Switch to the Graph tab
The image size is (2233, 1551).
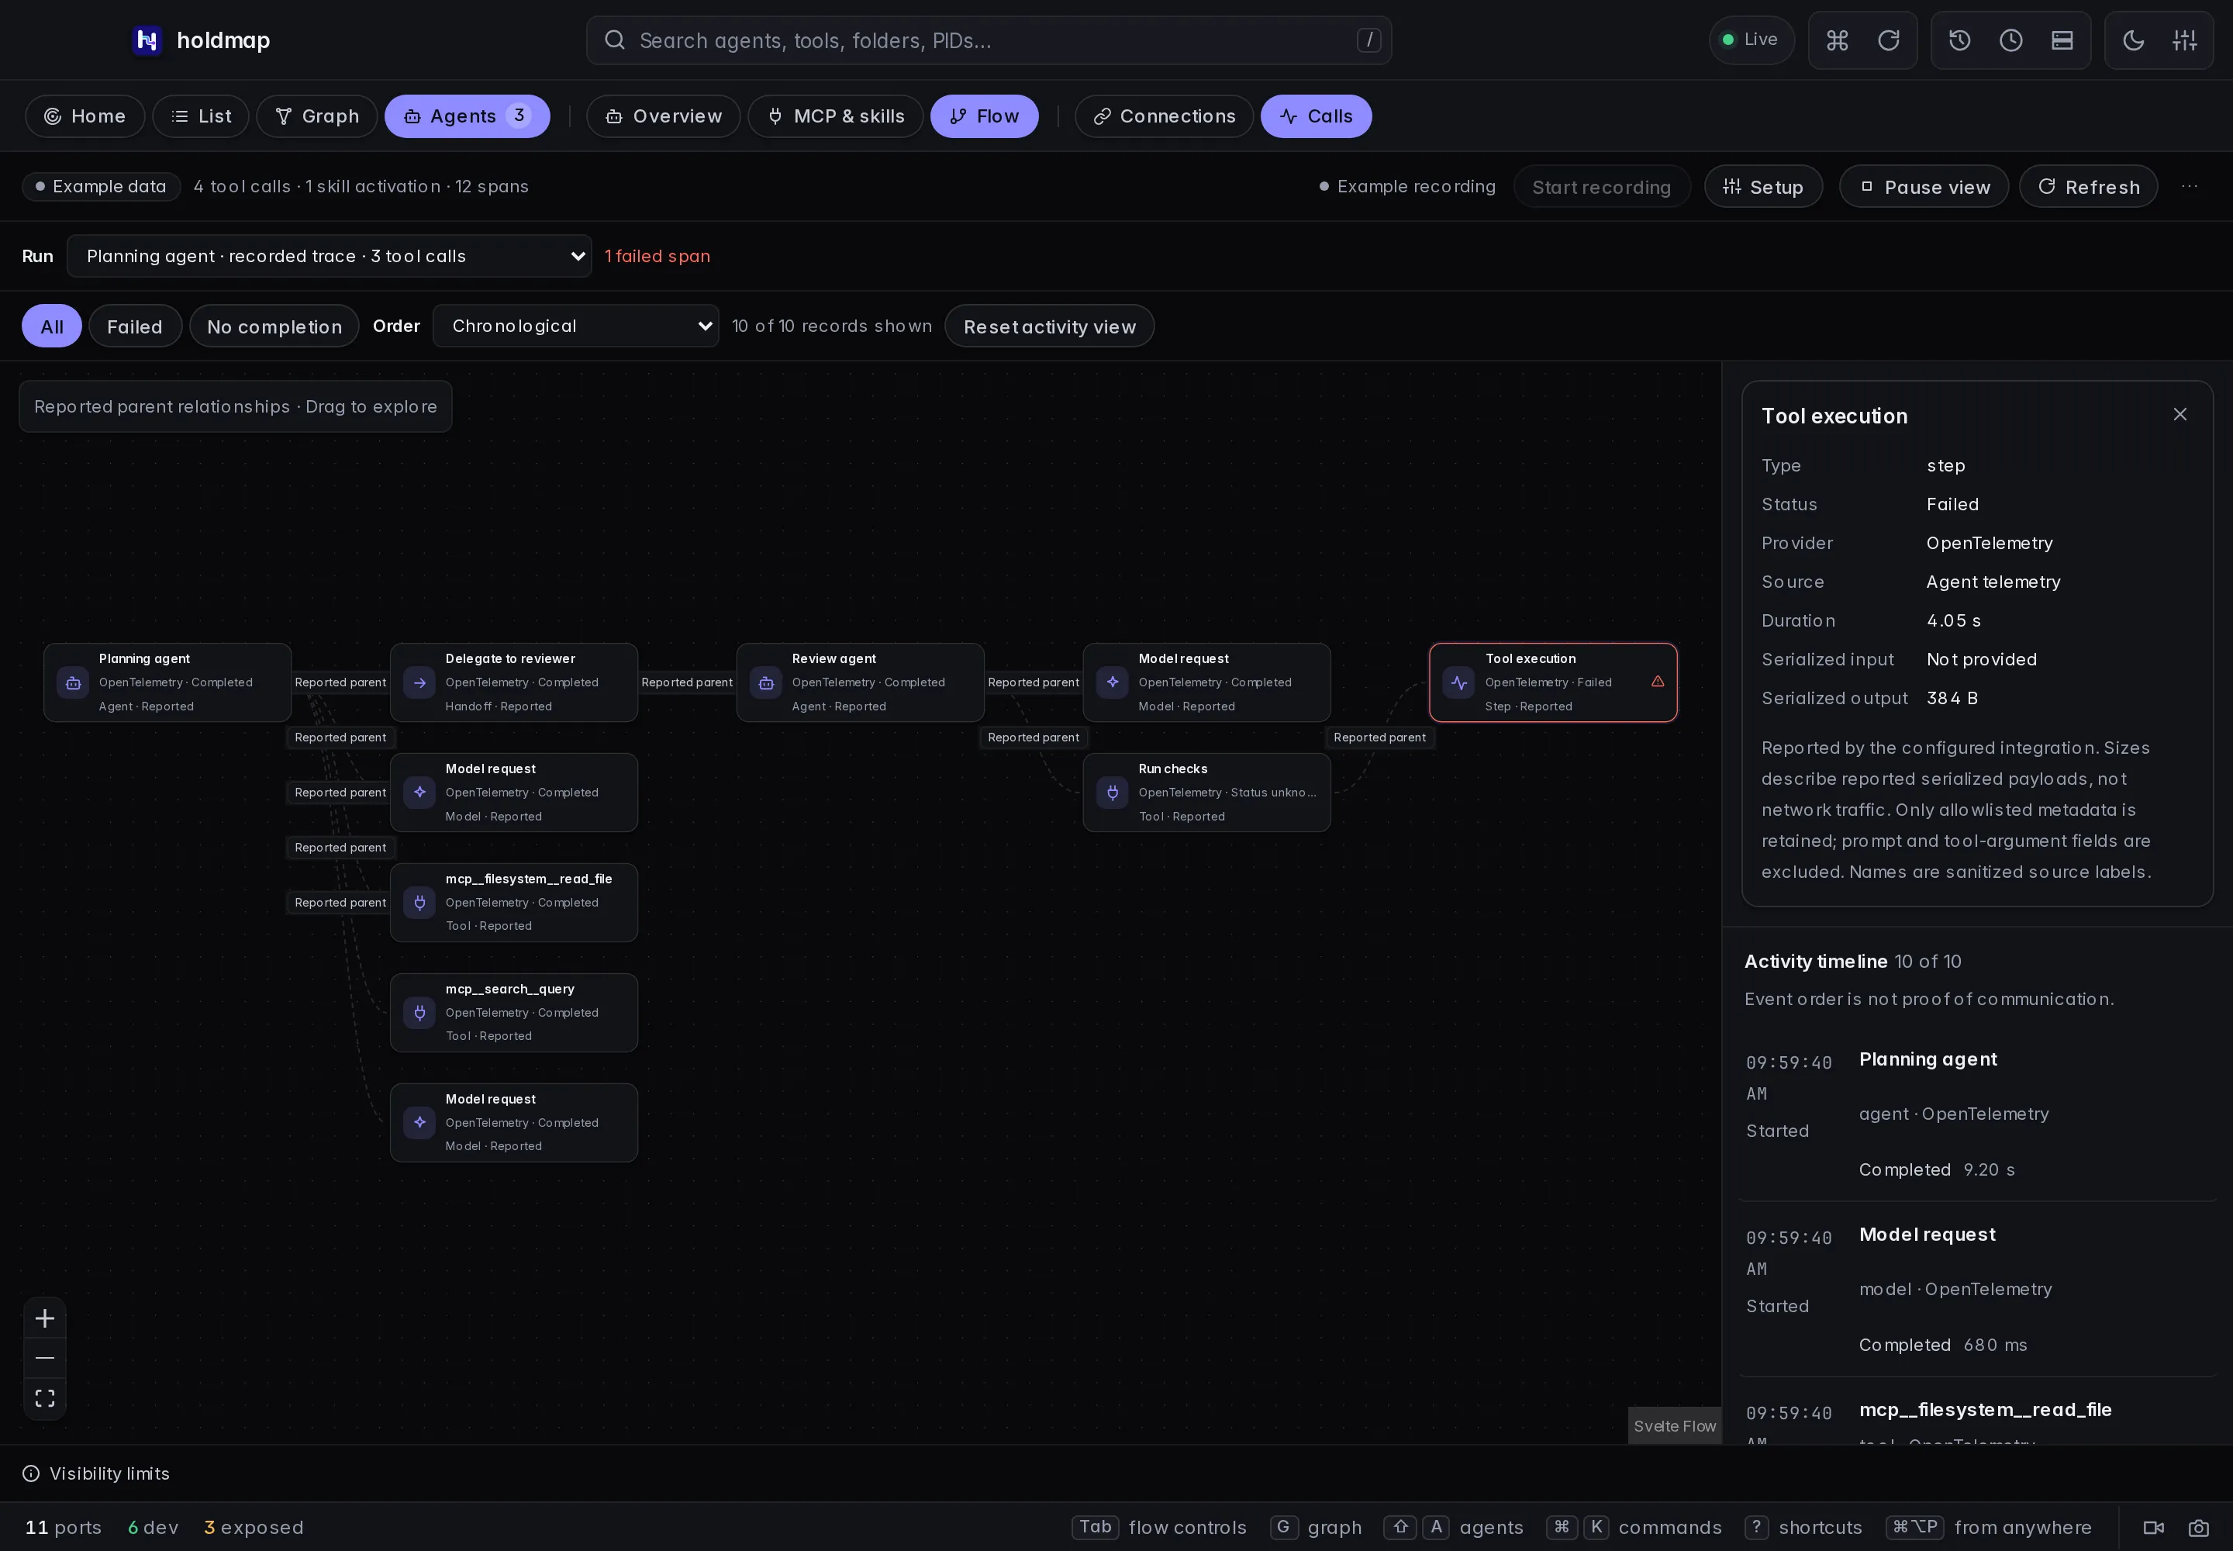(x=317, y=116)
